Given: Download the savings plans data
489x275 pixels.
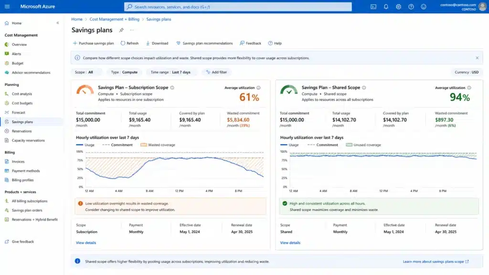Looking at the screenshot, I should (x=157, y=43).
